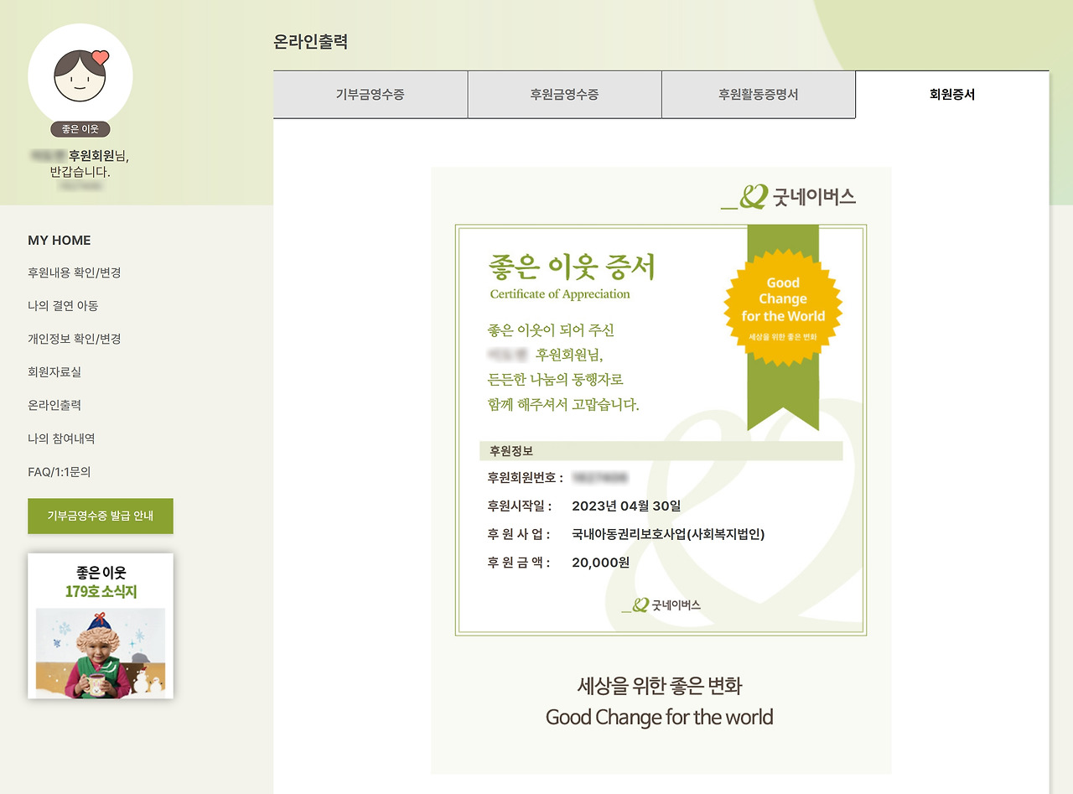1073x794 pixels.
Task: Click the 나의 참여내역 sidebar entry
Action: 60,439
